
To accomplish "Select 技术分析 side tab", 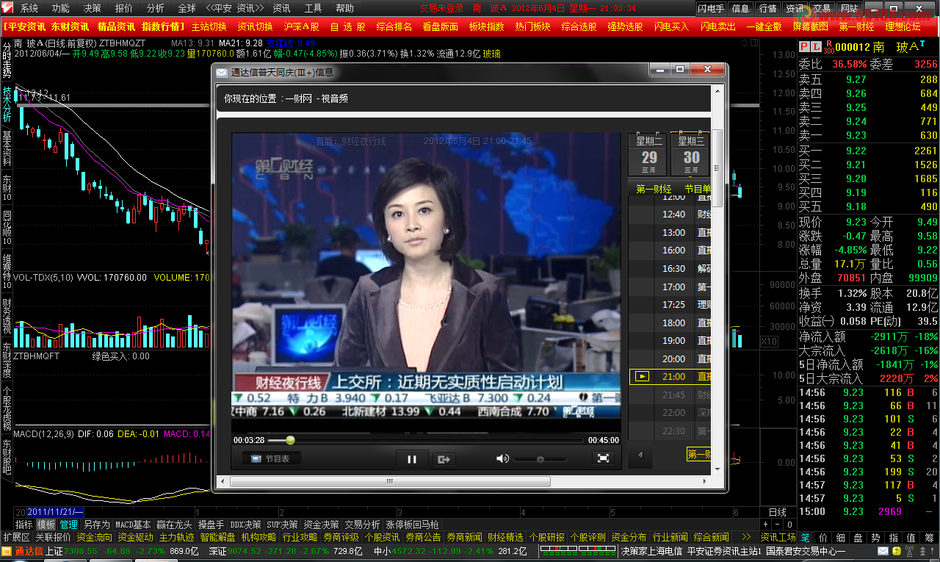I will tap(7, 104).
